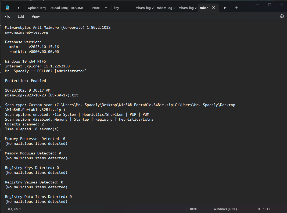Screen dimensions: 287x213
Task: Click the UTF-16 LE encoding indicator
Action: (263, 209)
